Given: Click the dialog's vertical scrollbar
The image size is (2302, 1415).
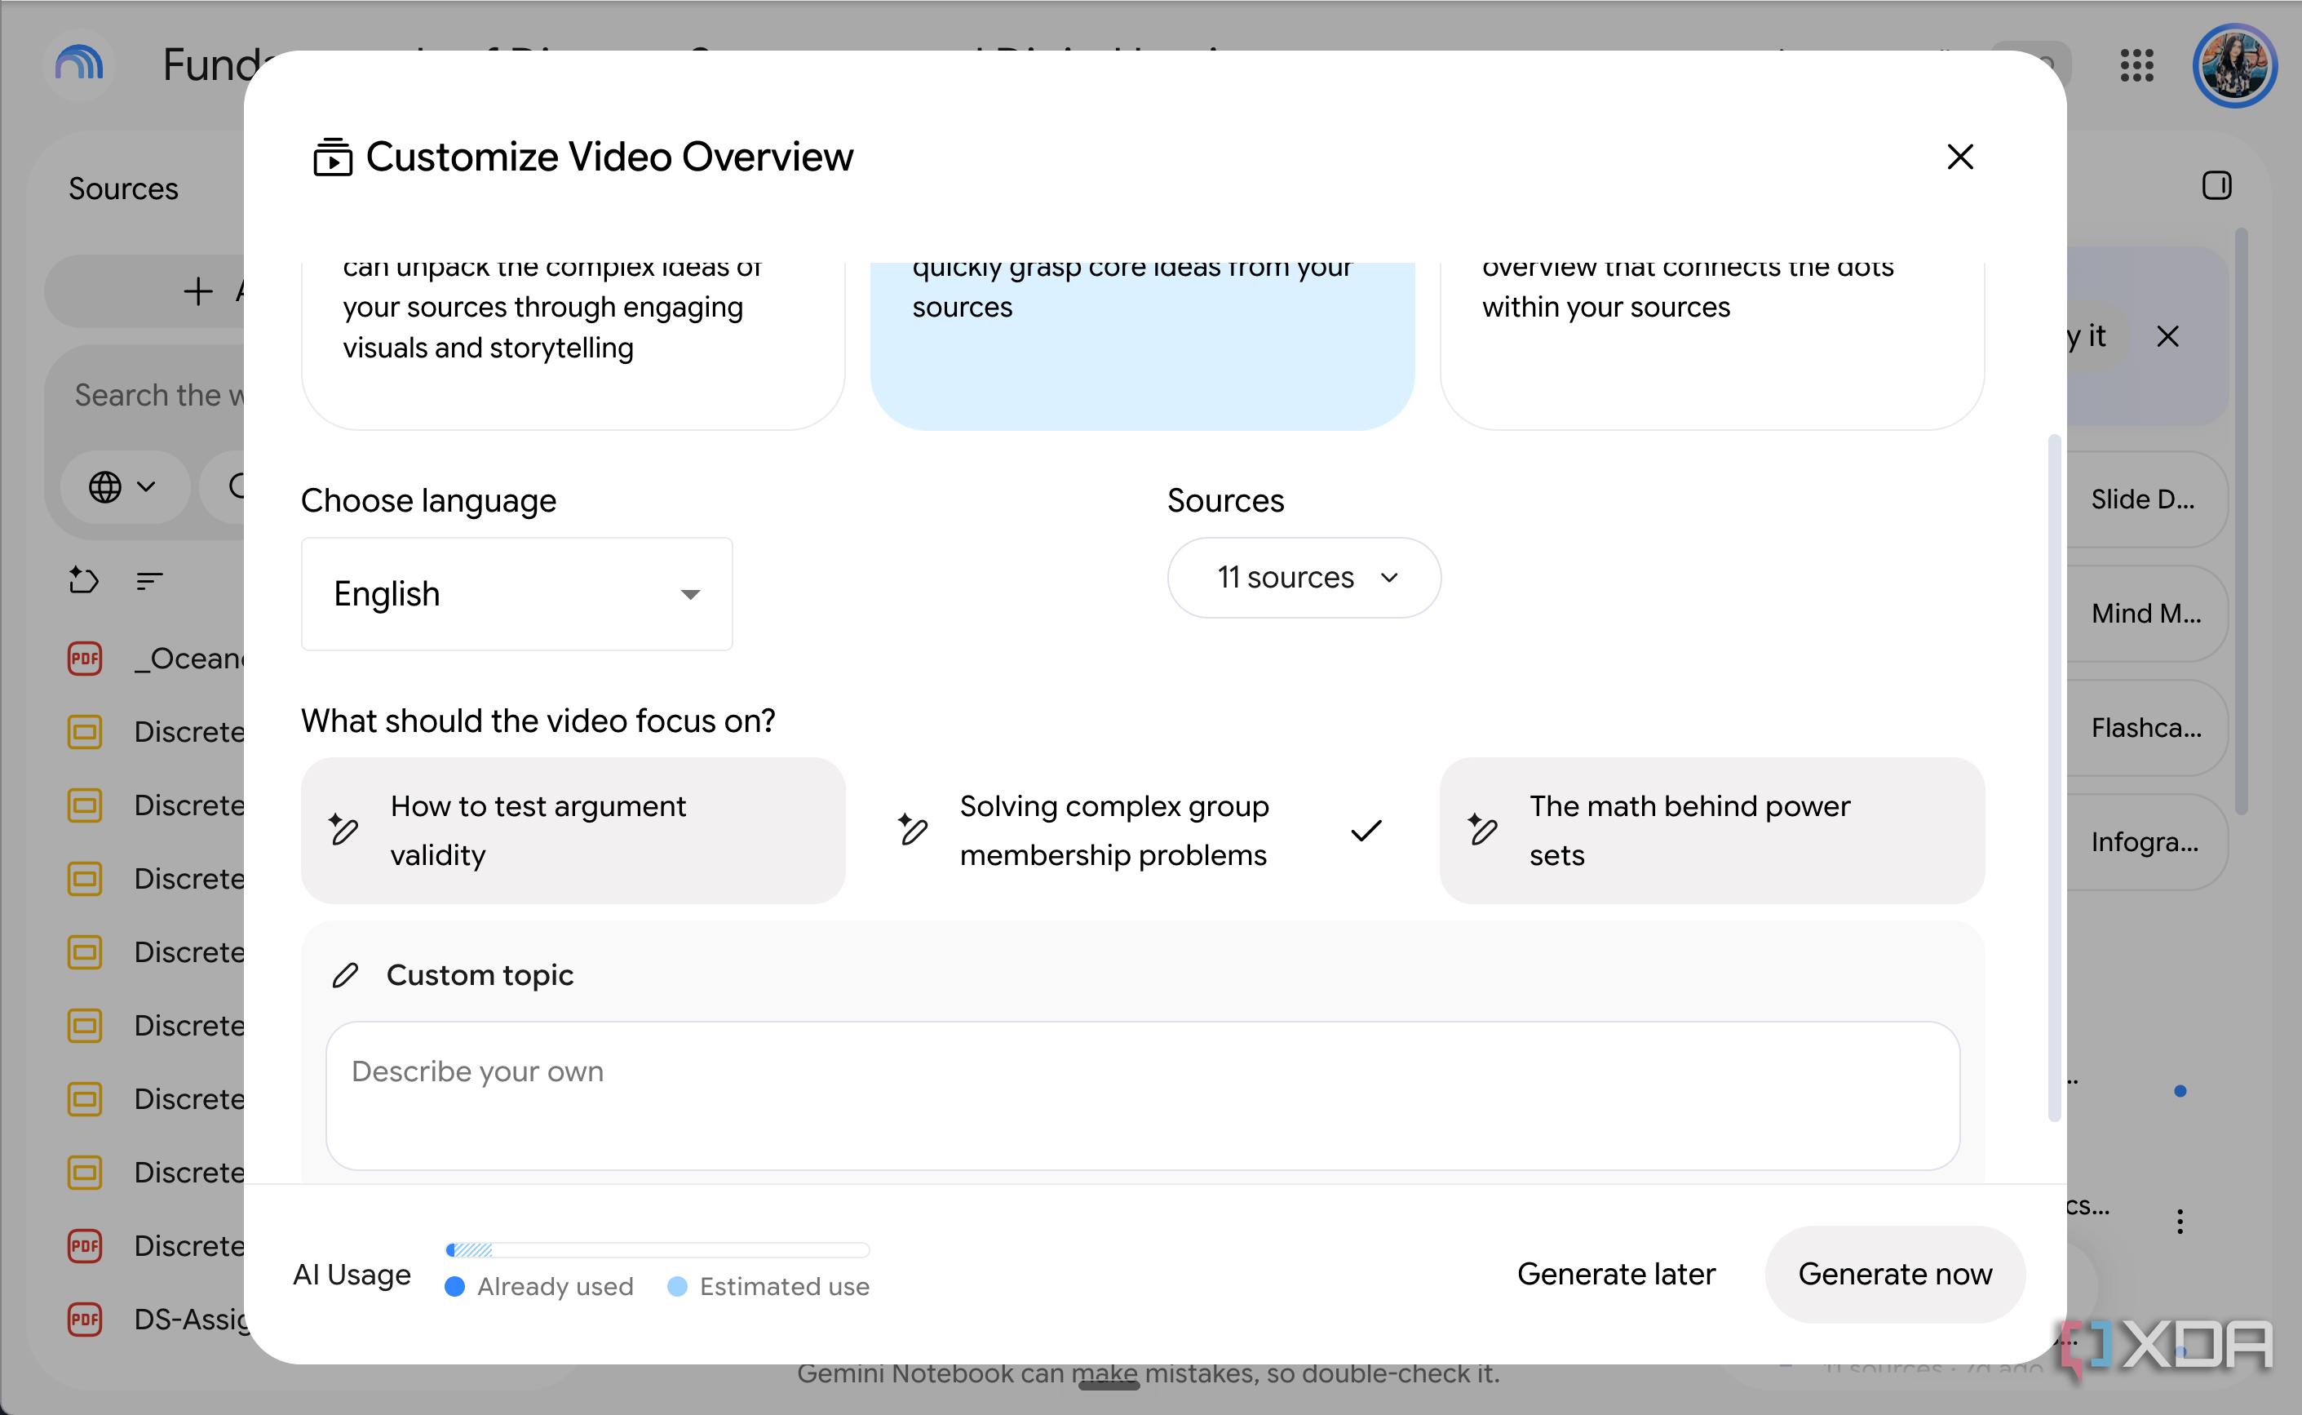Looking at the screenshot, I should pos(2054,777).
